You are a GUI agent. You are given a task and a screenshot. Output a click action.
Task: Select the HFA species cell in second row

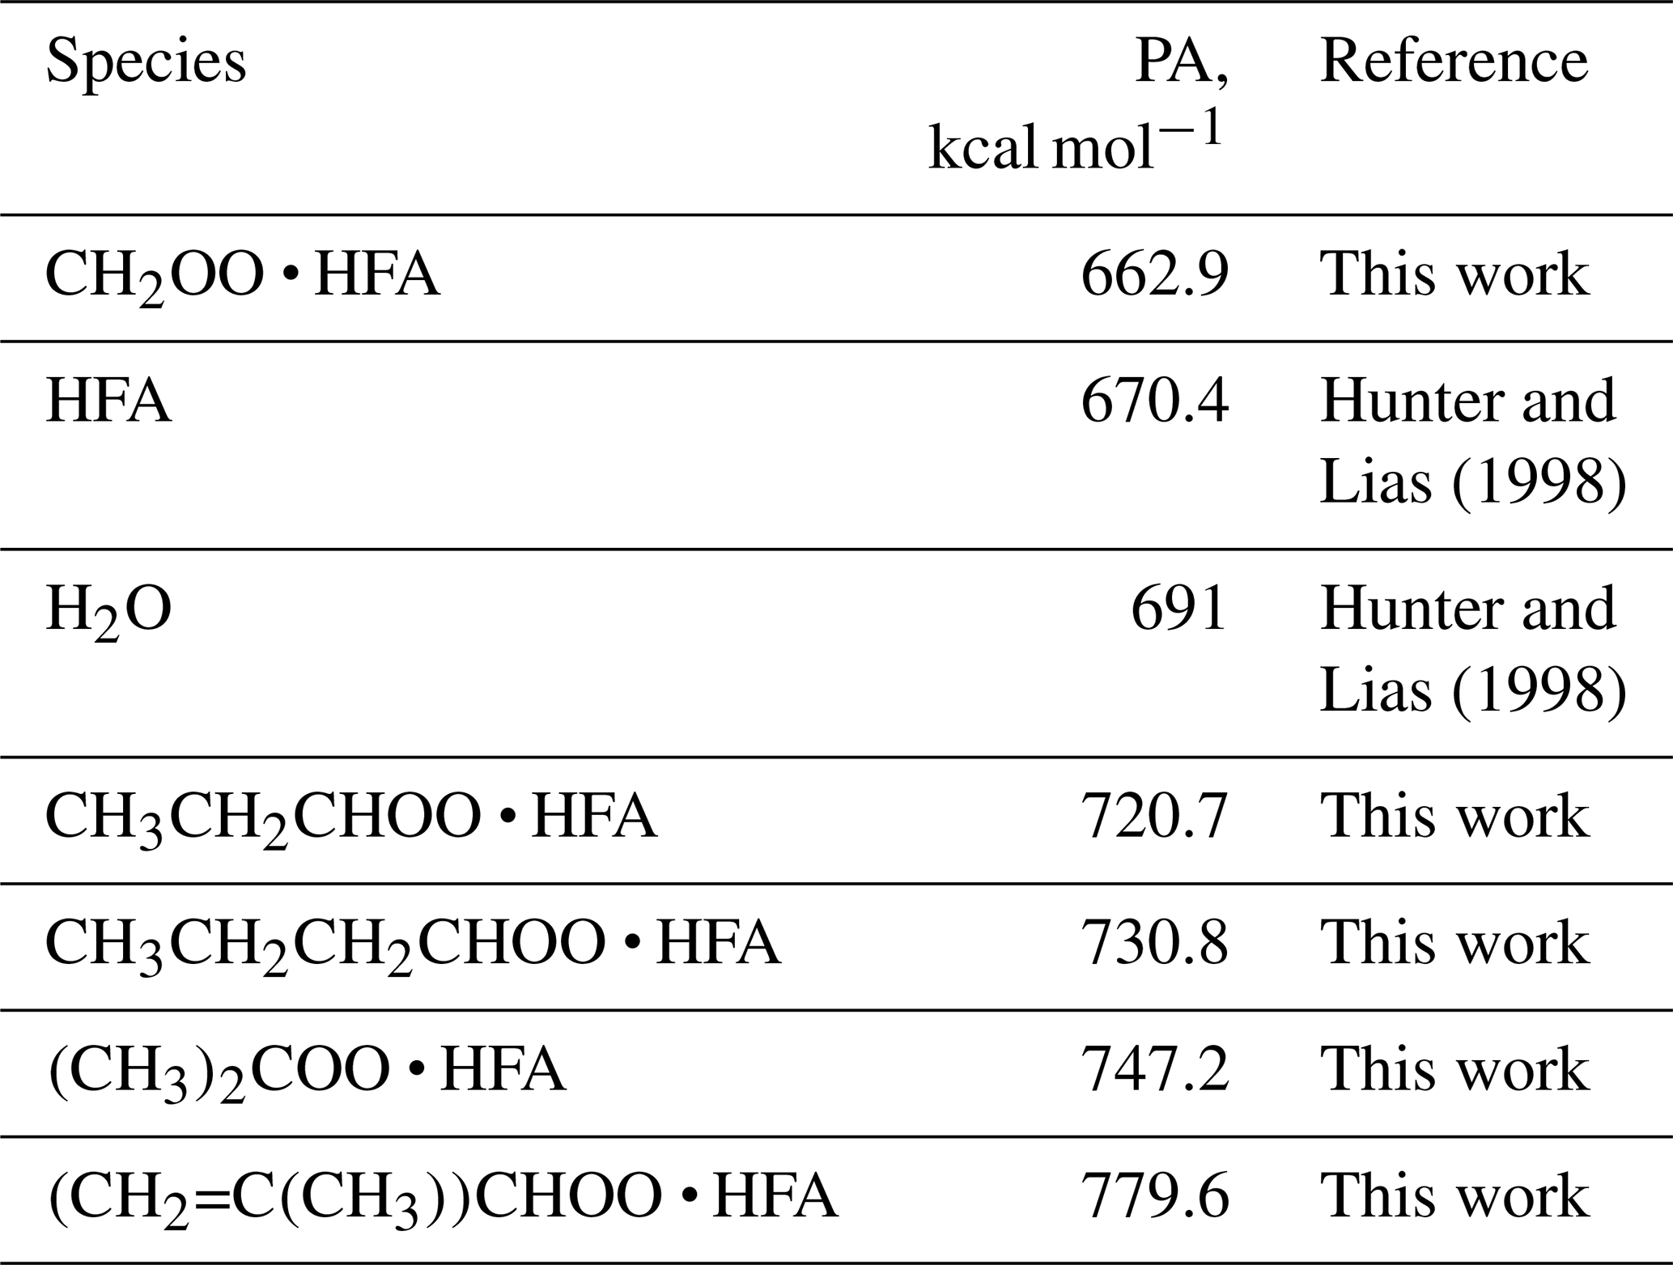(108, 401)
